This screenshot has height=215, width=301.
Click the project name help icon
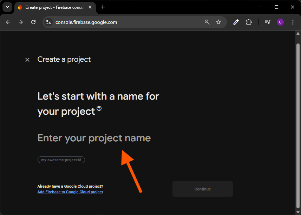[99, 108]
